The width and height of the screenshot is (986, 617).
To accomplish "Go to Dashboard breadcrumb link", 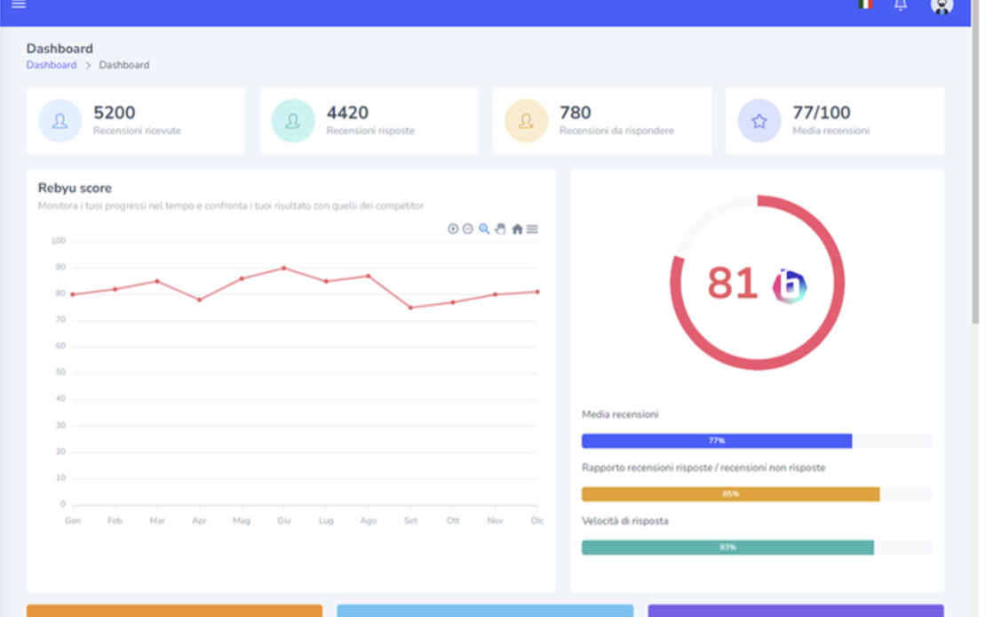I will tap(51, 65).
